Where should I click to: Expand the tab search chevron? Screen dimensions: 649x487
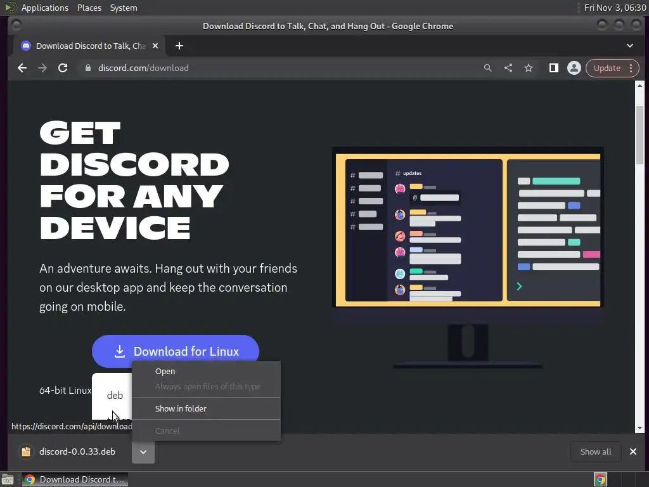click(630, 46)
